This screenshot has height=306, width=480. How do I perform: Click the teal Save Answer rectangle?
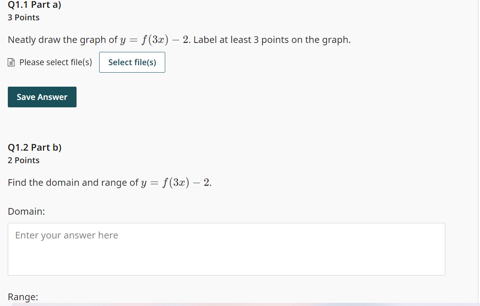[x=42, y=97]
